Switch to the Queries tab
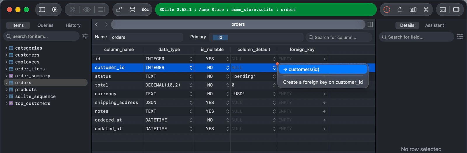 pyautogui.click(x=45, y=25)
